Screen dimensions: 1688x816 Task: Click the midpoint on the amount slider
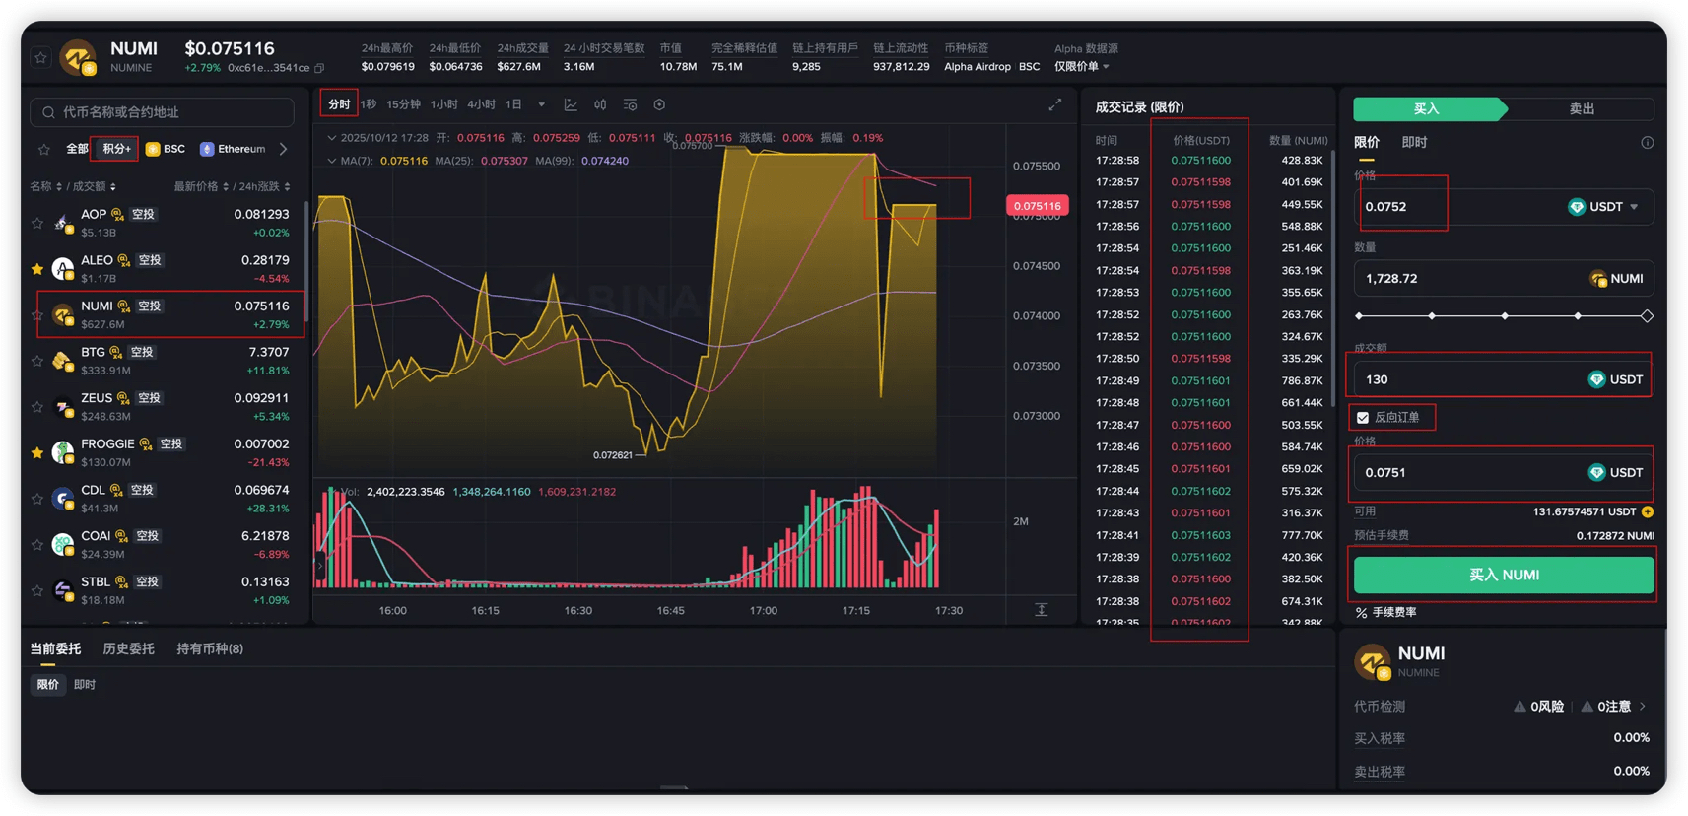(1504, 316)
